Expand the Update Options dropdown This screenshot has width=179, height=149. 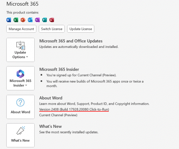(20, 50)
